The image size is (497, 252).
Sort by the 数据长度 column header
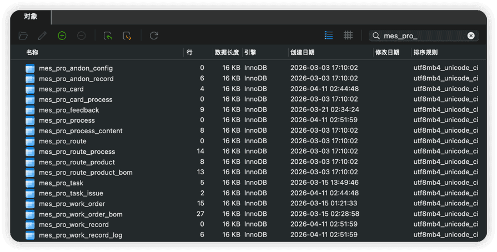coord(227,53)
